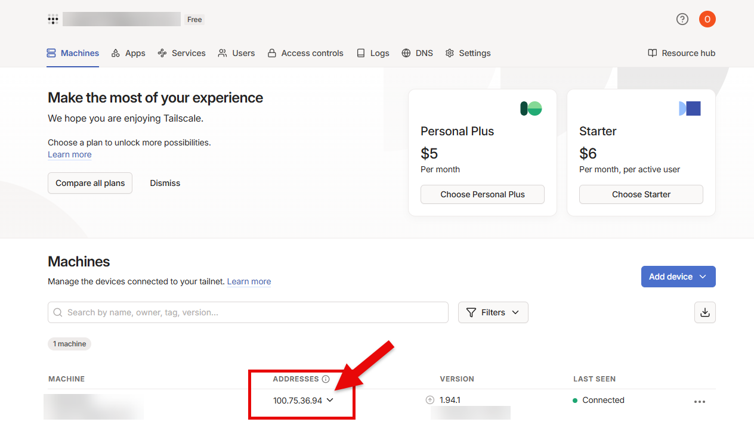Open the machine's three-dot options menu
This screenshot has height=425, width=754.
pyautogui.click(x=700, y=402)
